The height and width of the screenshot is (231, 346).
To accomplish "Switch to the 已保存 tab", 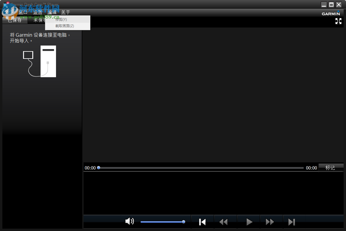I will click(15, 20).
